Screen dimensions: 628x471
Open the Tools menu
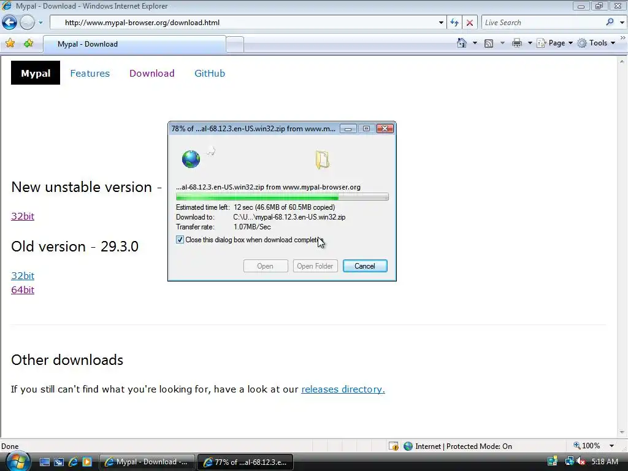click(x=596, y=43)
